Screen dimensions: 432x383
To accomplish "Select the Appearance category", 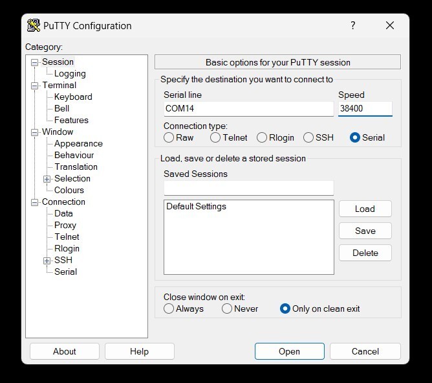I will click(x=78, y=144).
